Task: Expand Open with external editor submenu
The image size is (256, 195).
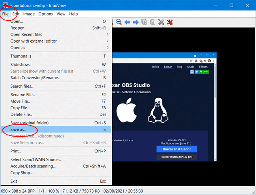Action: (59, 41)
